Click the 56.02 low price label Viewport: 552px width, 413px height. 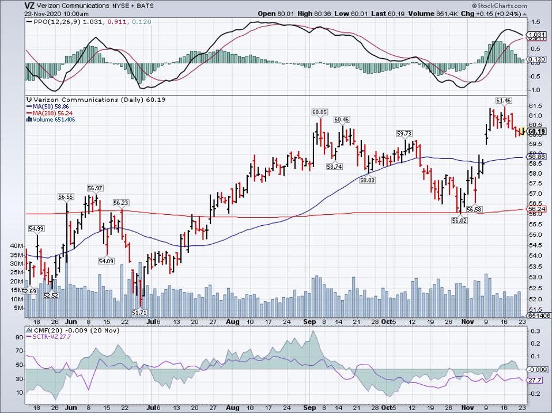click(459, 221)
